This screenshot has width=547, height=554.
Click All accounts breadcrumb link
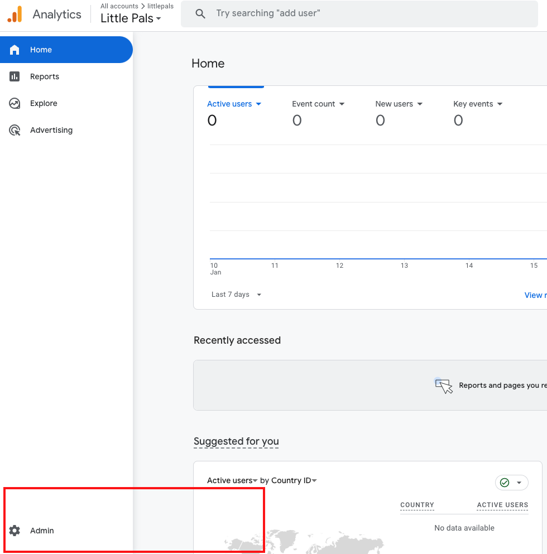tap(119, 6)
